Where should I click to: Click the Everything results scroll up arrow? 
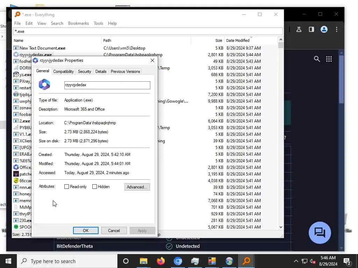[281, 40]
